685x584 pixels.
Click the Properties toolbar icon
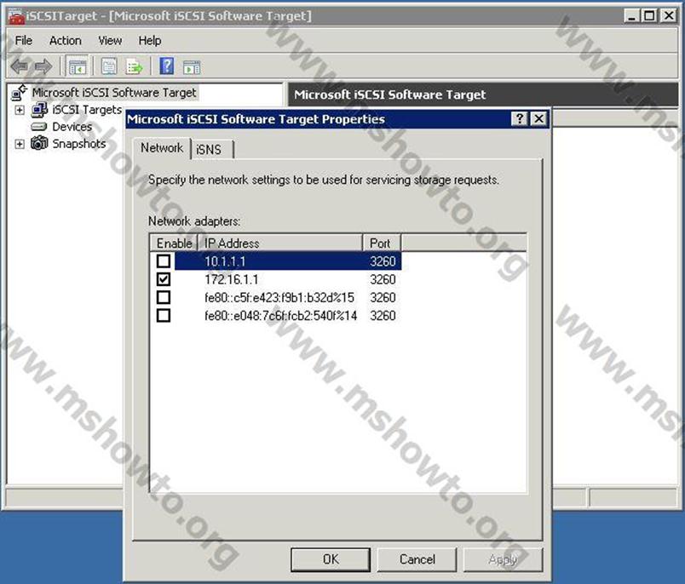click(109, 66)
